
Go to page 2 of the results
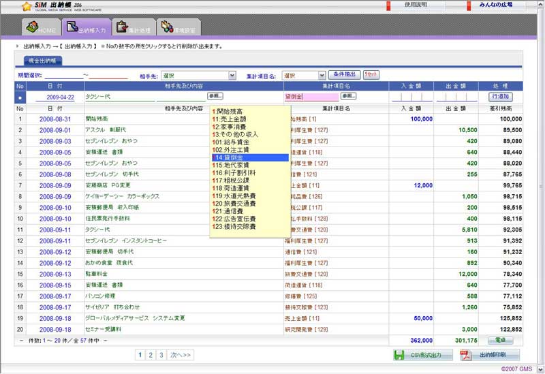coord(150,355)
